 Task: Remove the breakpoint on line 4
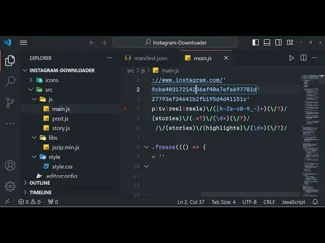coord(125,108)
